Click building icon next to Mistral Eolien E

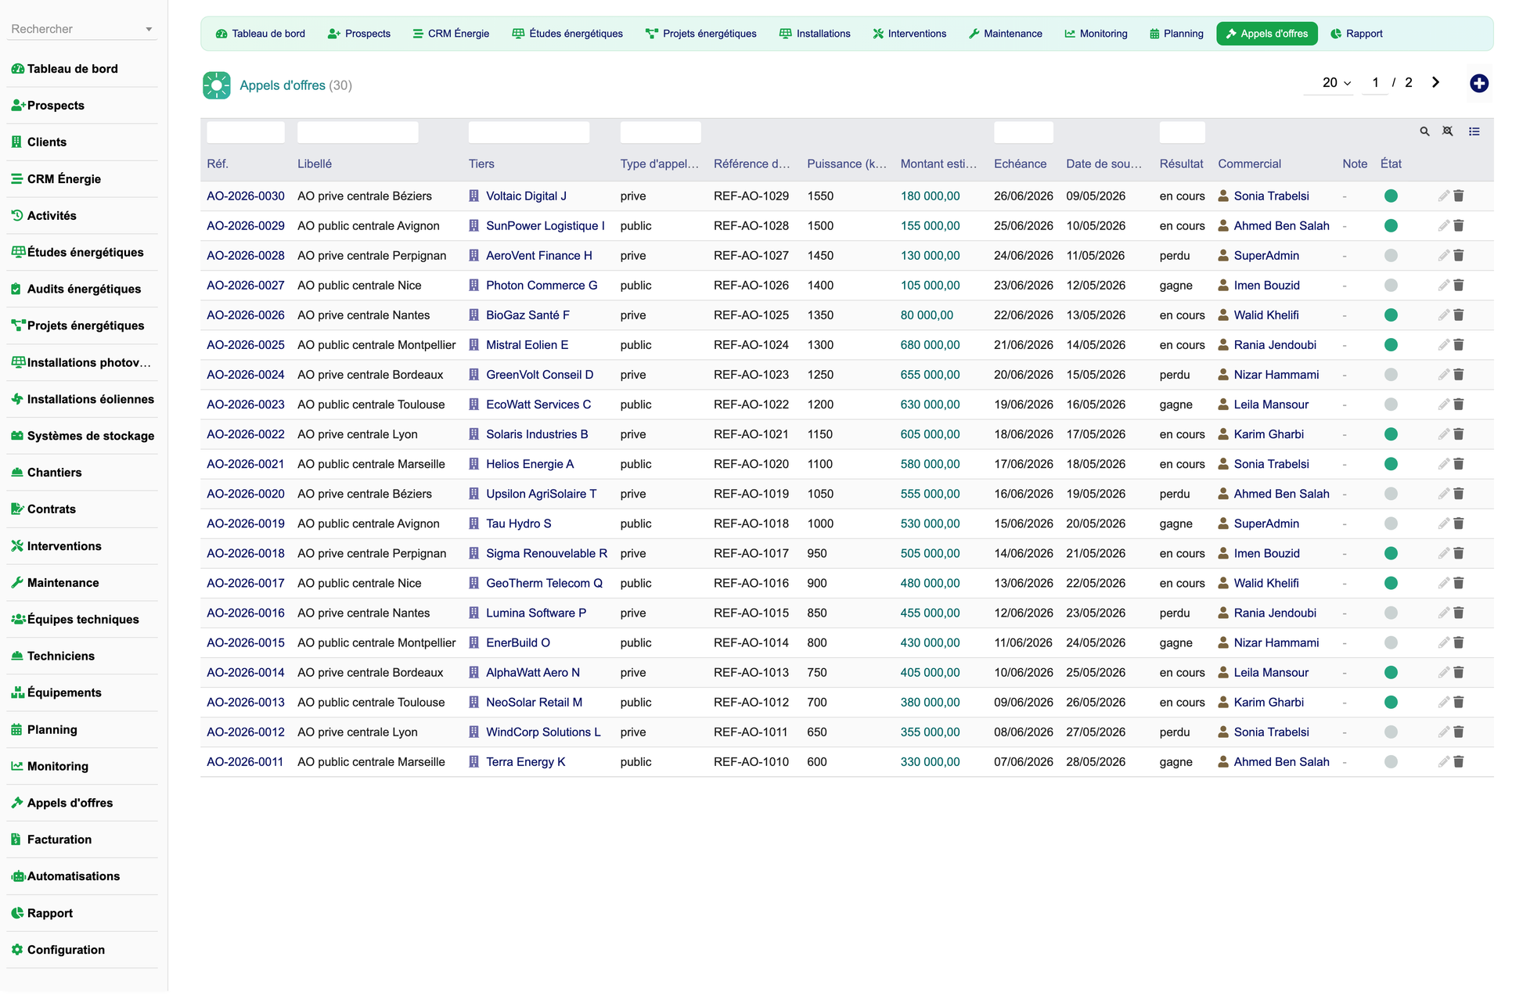click(473, 345)
